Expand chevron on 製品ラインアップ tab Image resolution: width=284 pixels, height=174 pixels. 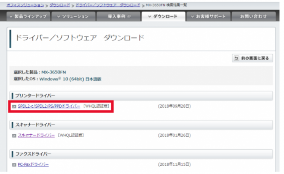[x=11, y=16]
